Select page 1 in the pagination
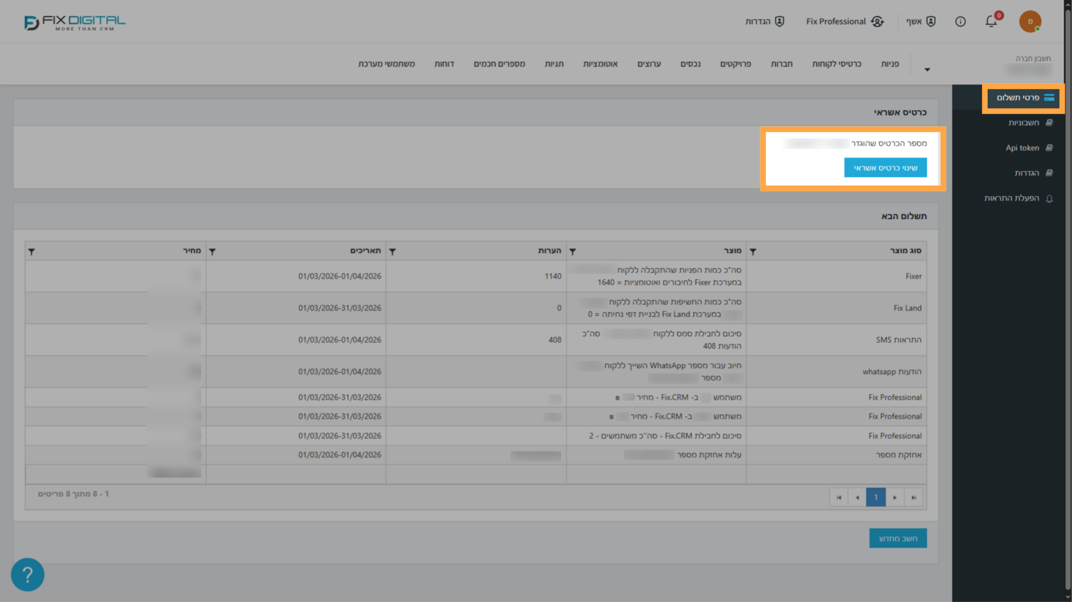 [x=875, y=497]
